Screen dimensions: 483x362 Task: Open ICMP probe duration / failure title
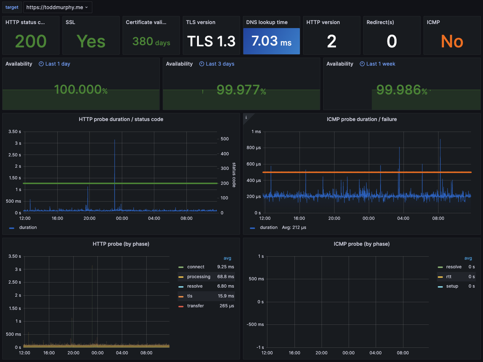tap(362, 119)
